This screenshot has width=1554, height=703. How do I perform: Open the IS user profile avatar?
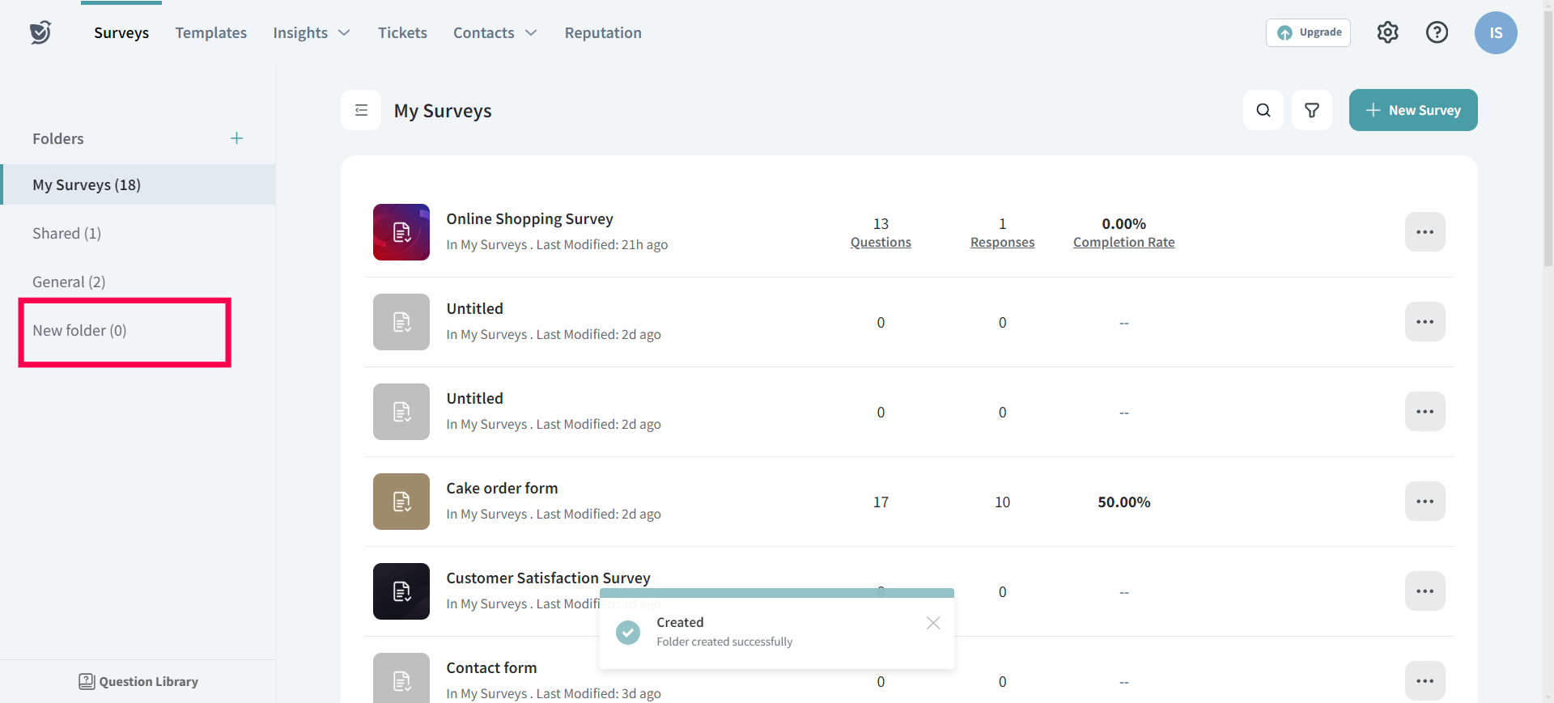(x=1495, y=32)
